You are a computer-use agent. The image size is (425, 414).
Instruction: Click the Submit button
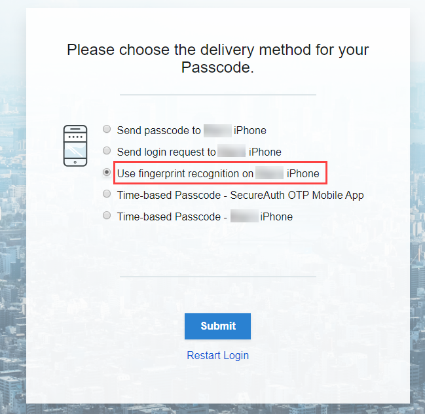pos(217,326)
